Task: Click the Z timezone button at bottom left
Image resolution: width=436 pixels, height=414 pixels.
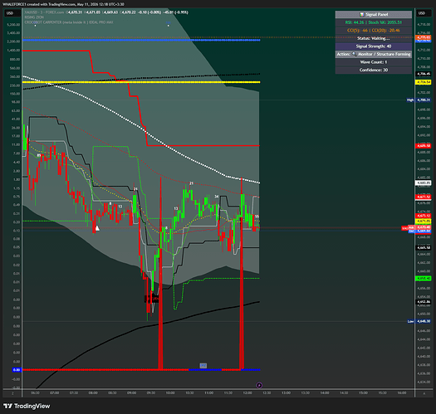Action: click(x=12, y=393)
